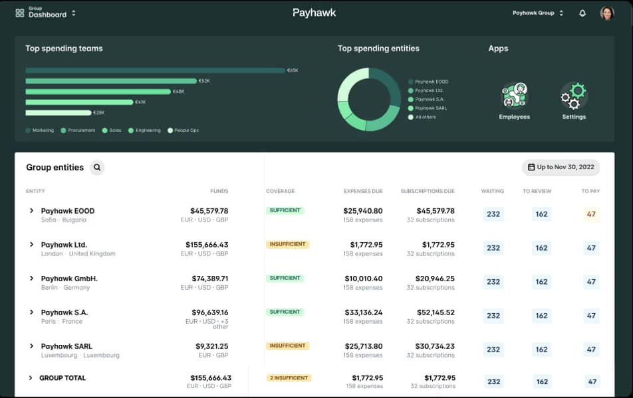Click SUFFICIENT badge for Payhawk EOOD
Viewport: 633px width, 398px height.
pyautogui.click(x=285, y=210)
